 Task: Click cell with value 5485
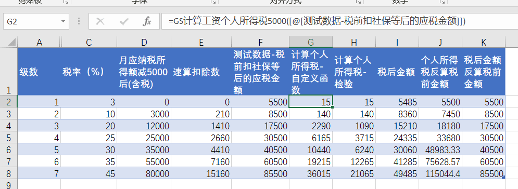(x=397, y=101)
